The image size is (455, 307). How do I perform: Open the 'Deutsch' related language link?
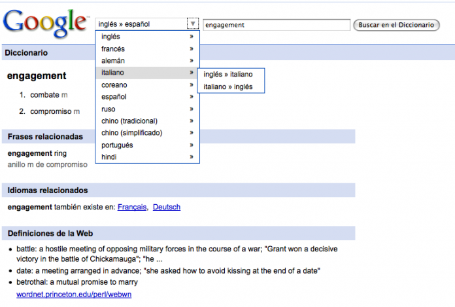click(x=167, y=208)
